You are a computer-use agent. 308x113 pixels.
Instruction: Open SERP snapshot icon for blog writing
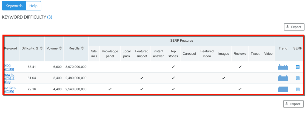coord(298,67)
